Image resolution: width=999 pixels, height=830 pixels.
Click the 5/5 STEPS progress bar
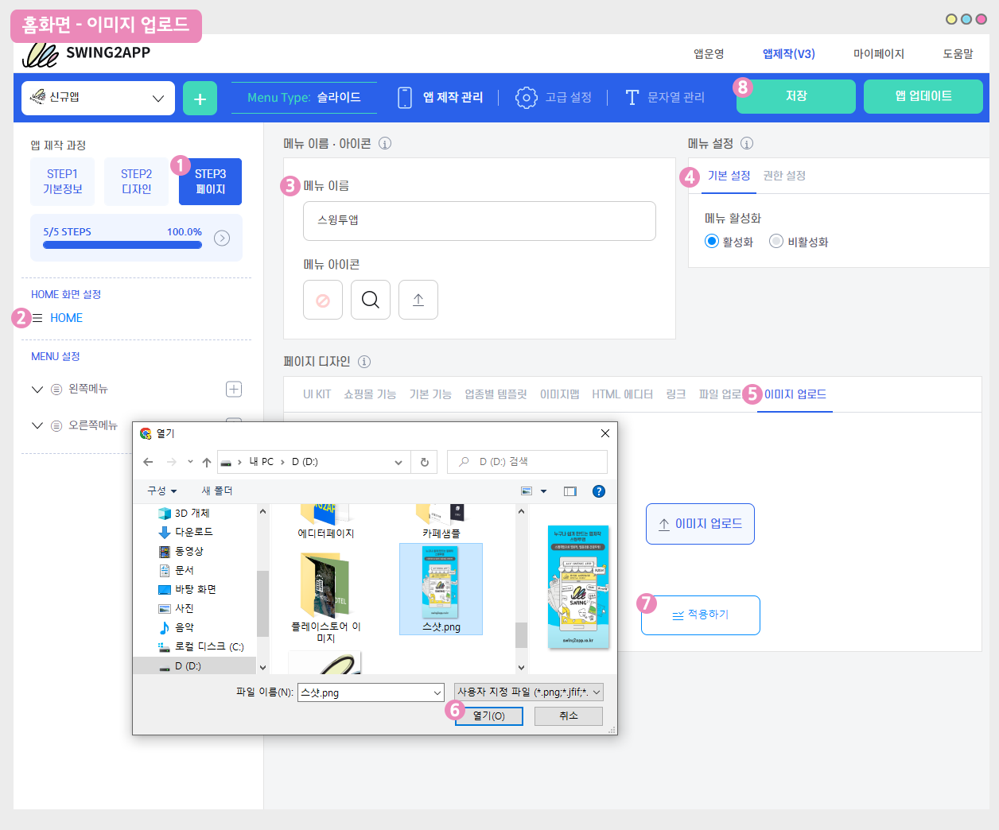click(x=122, y=245)
